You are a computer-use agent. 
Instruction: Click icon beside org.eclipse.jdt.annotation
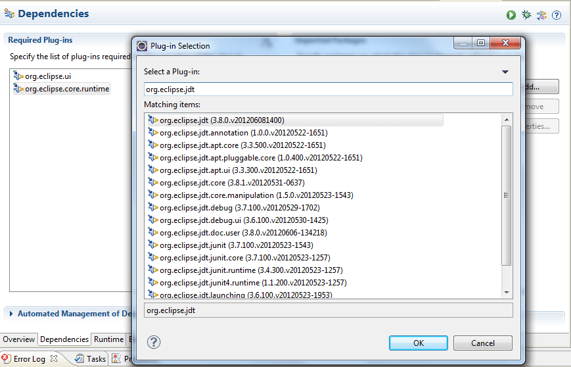click(x=153, y=132)
